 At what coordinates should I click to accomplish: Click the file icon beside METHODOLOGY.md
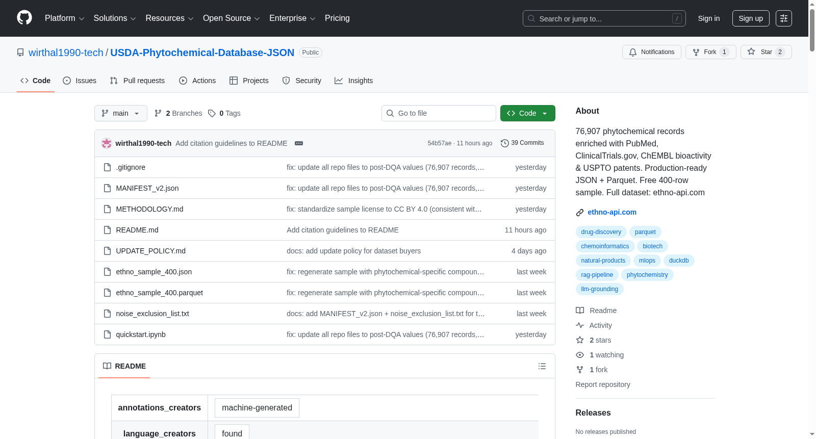(107, 209)
